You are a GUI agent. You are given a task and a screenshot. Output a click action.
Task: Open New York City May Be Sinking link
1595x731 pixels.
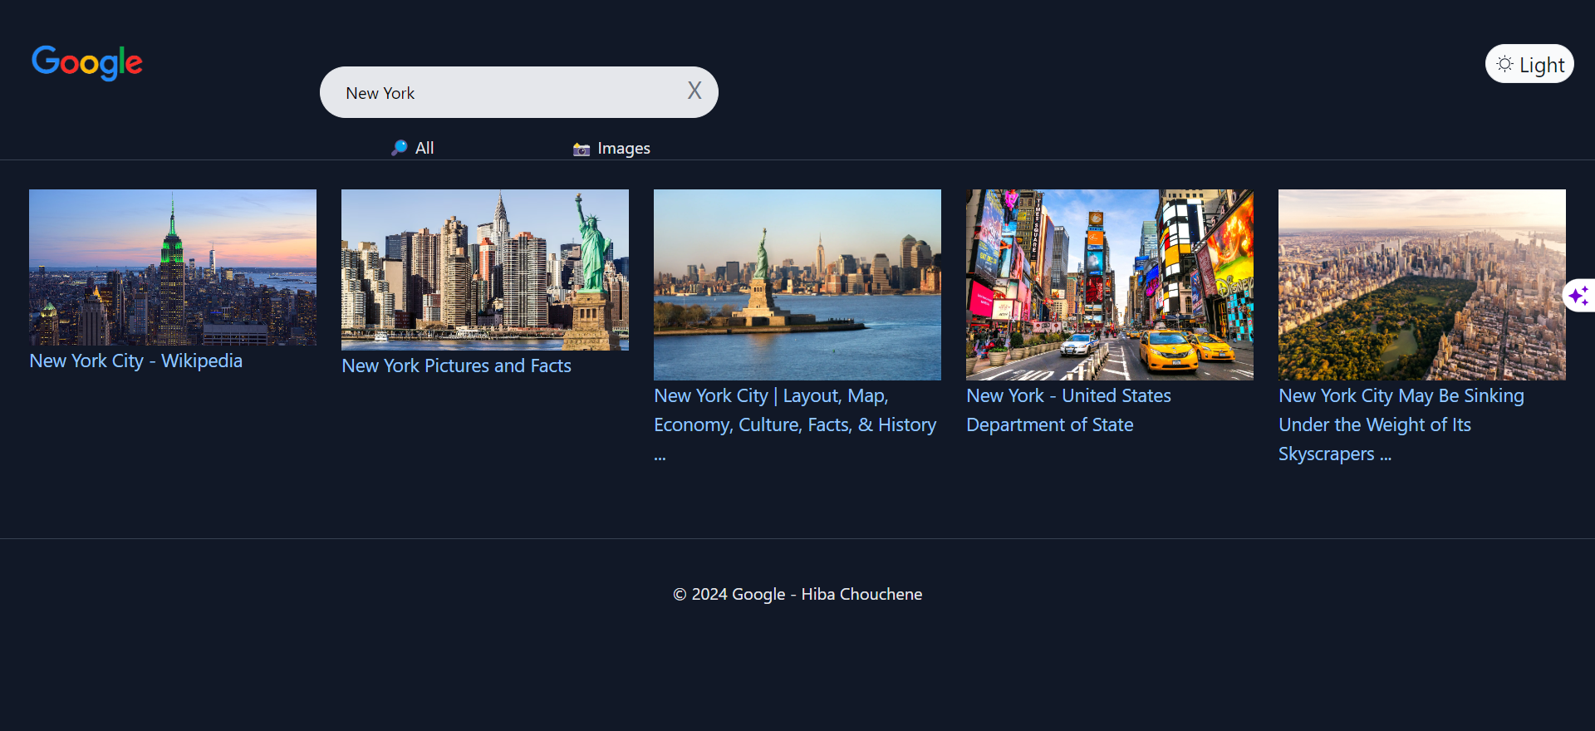pyautogui.click(x=1401, y=424)
